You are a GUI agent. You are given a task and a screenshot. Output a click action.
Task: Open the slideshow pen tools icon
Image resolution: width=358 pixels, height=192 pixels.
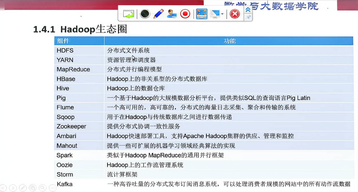(x=23, y=188)
